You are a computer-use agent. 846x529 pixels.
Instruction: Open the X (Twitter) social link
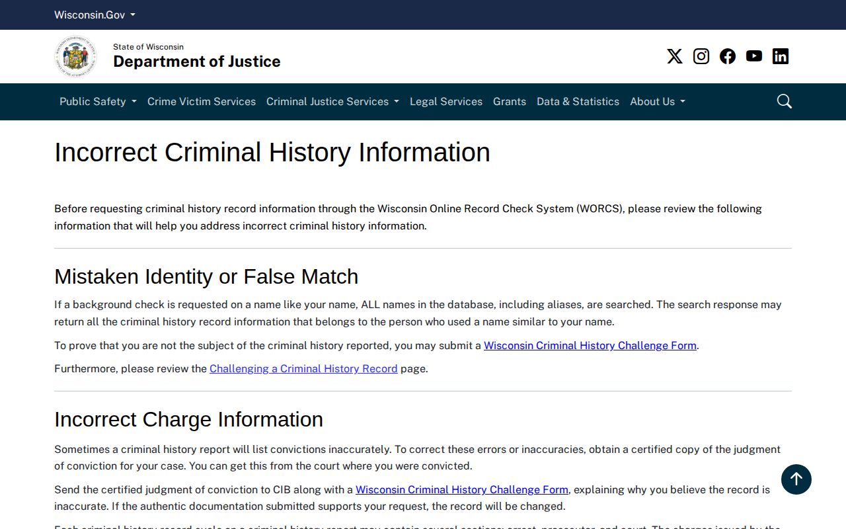pyautogui.click(x=675, y=56)
